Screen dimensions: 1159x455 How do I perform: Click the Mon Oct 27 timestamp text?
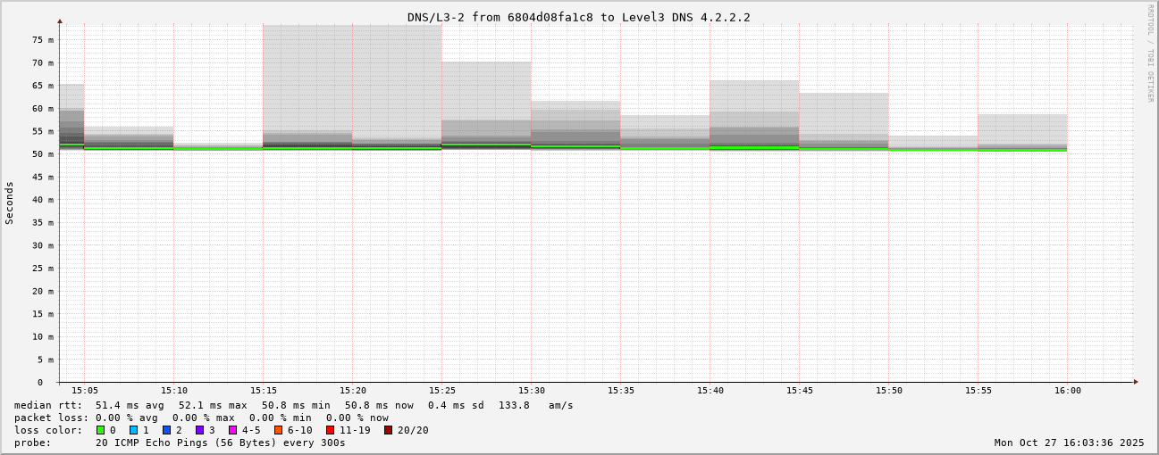(x=1069, y=443)
